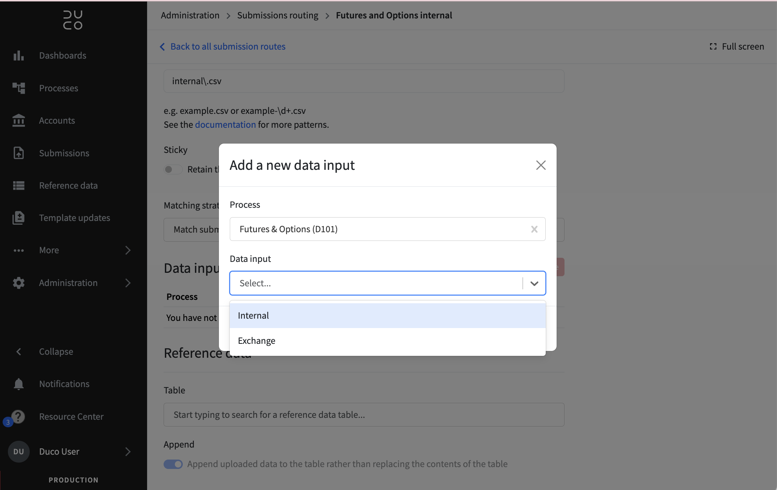This screenshot has height=490, width=777.
Task: Click the blue badge showing 3
Action: 8,422
